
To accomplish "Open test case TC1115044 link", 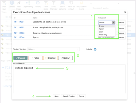I will [19, 37].
